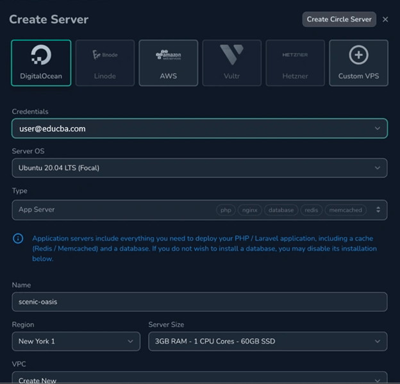Click the memcached tag in Type field
This screenshot has width=400, height=384.
pyautogui.click(x=346, y=210)
